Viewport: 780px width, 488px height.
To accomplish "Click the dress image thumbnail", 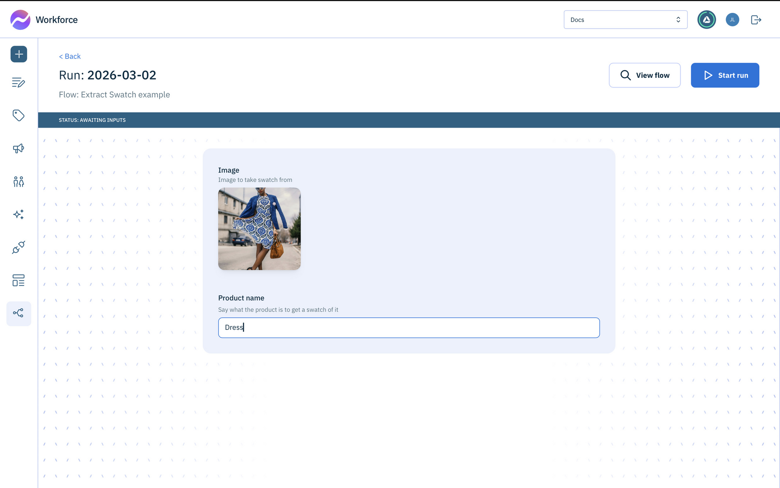I will [259, 229].
